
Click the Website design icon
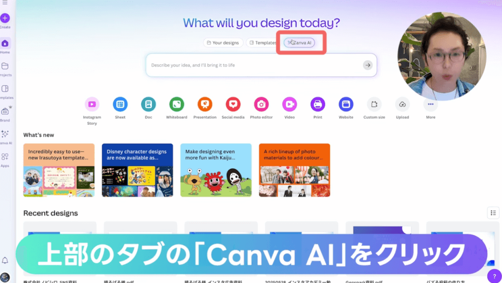coord(346,104)
